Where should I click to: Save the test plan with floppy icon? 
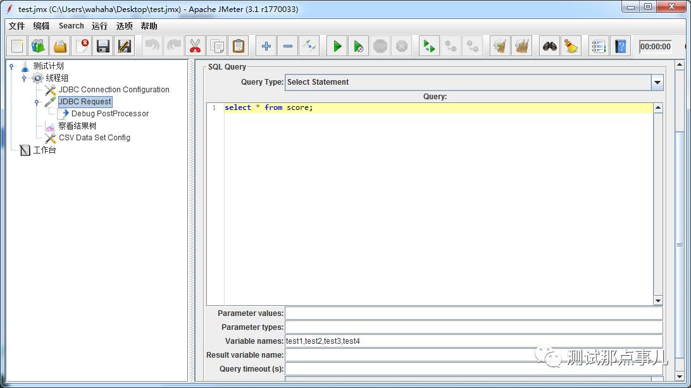pyautogui.click(x=103, y=45)
